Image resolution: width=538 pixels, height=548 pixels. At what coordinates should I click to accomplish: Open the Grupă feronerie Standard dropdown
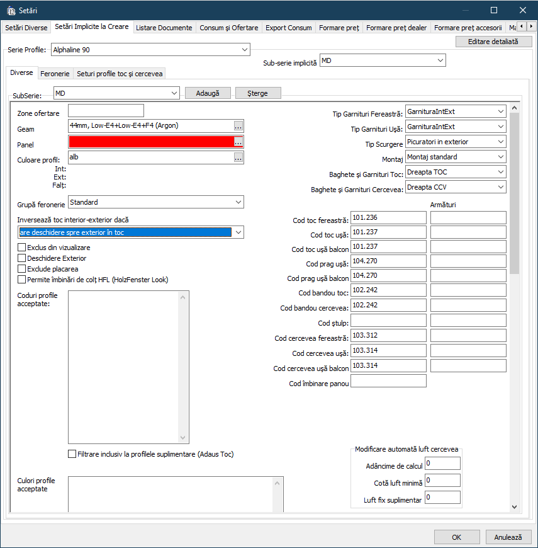[238, 202]
